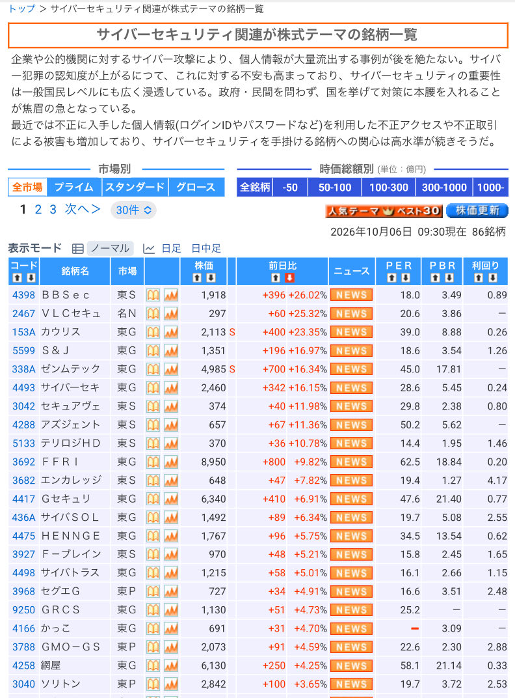Open stock code 3040 link
The width and height of the screenshot is (515, 698).
[x=23, y=684]
